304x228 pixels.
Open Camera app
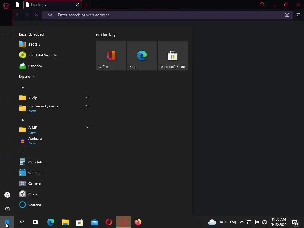pos(54,183)
